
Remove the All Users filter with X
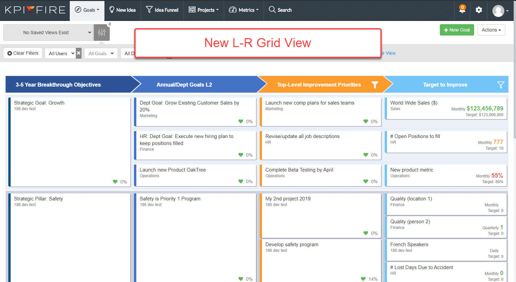point(79,53)
